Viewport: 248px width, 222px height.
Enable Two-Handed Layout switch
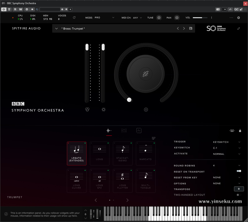pyautogui.click(x=239, y=195)
